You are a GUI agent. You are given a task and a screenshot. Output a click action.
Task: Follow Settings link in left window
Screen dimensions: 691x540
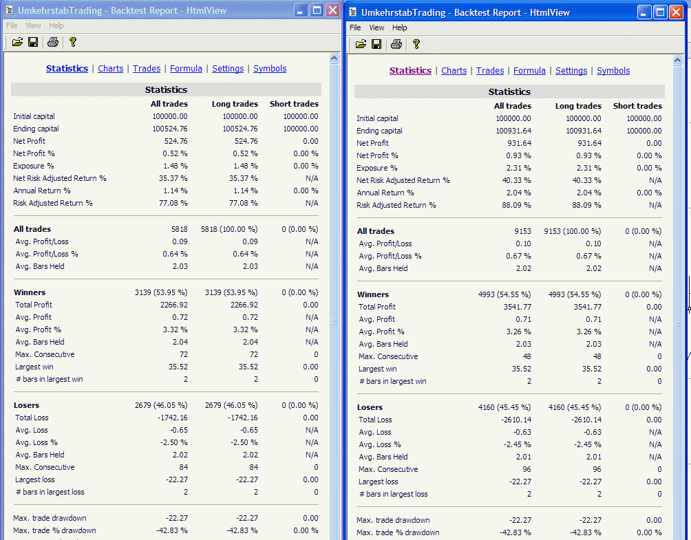click(x=228, y=68)
